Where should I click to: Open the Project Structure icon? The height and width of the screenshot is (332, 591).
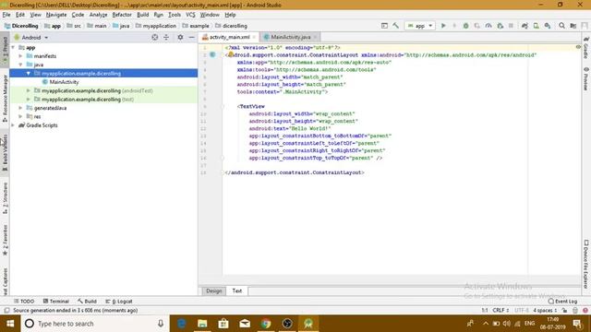pos(573,26)
